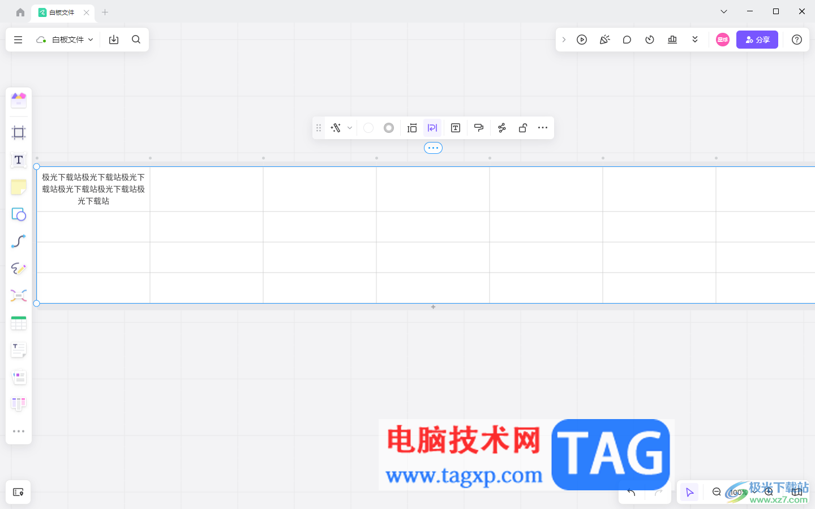The height and width of the screenshot is (509, 815).
Task: Zoom out with the minus magnifier
Action: [717, 492]
